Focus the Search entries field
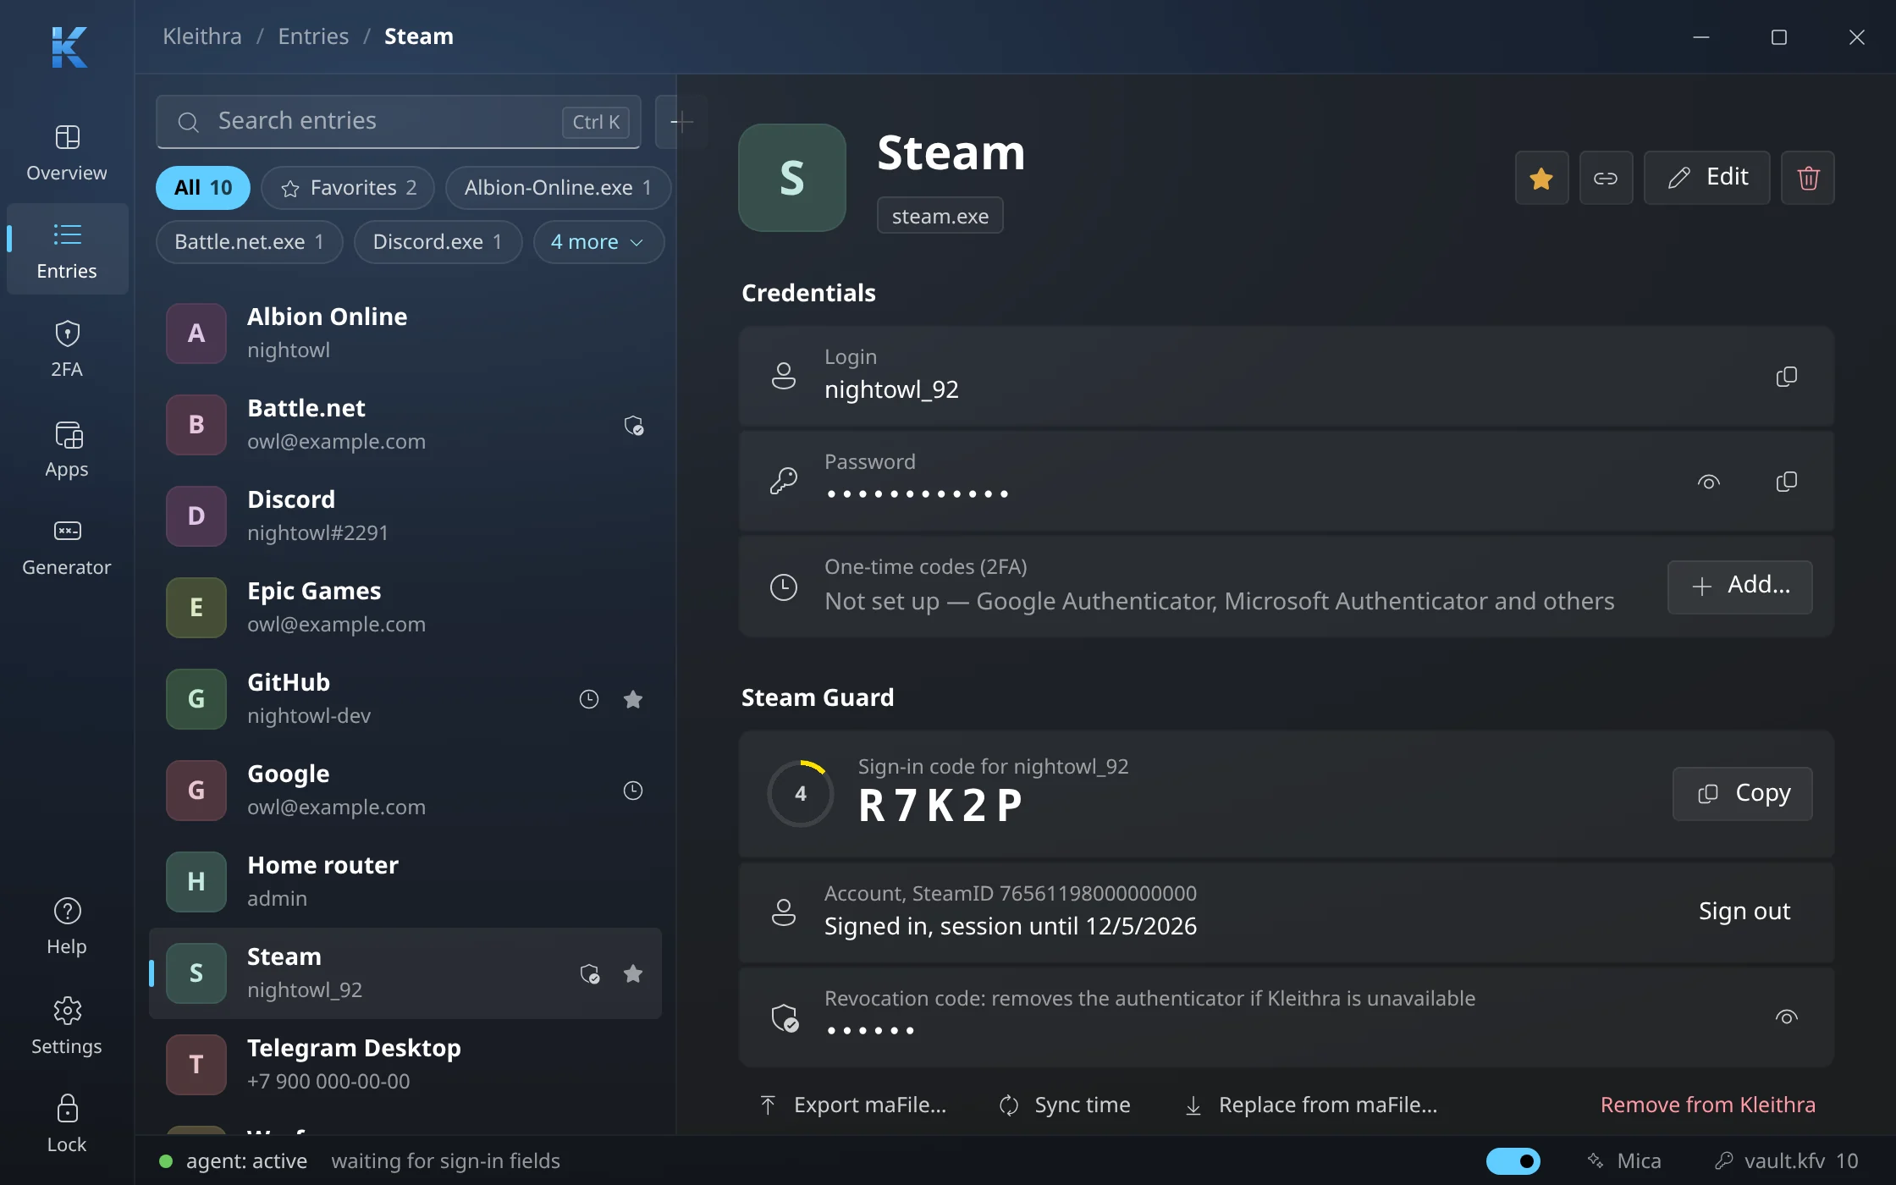The height and width of the screenshot is (1185, 1896). (x=398, y=122)
